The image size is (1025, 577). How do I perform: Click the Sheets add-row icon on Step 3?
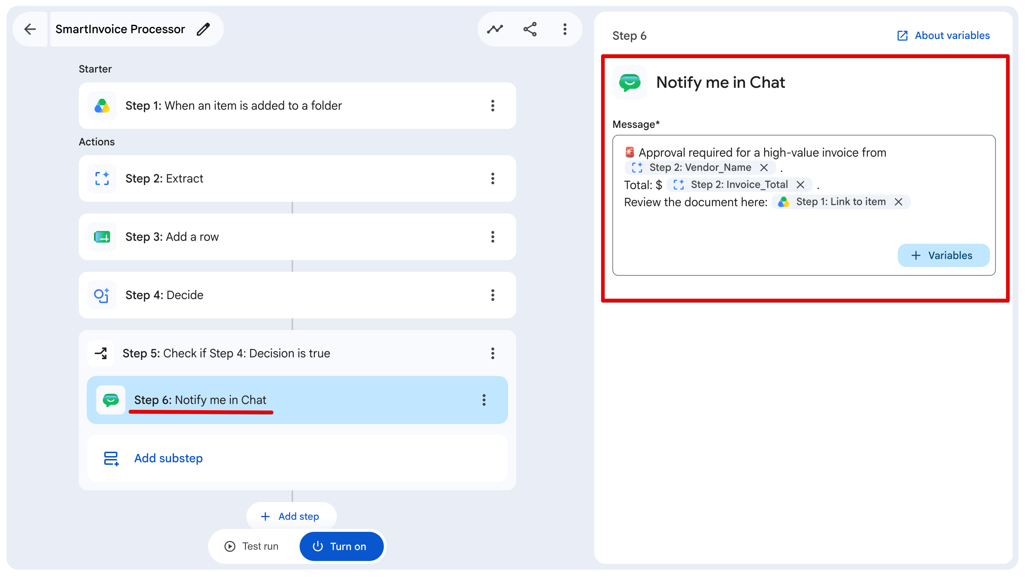pos(102,237)
